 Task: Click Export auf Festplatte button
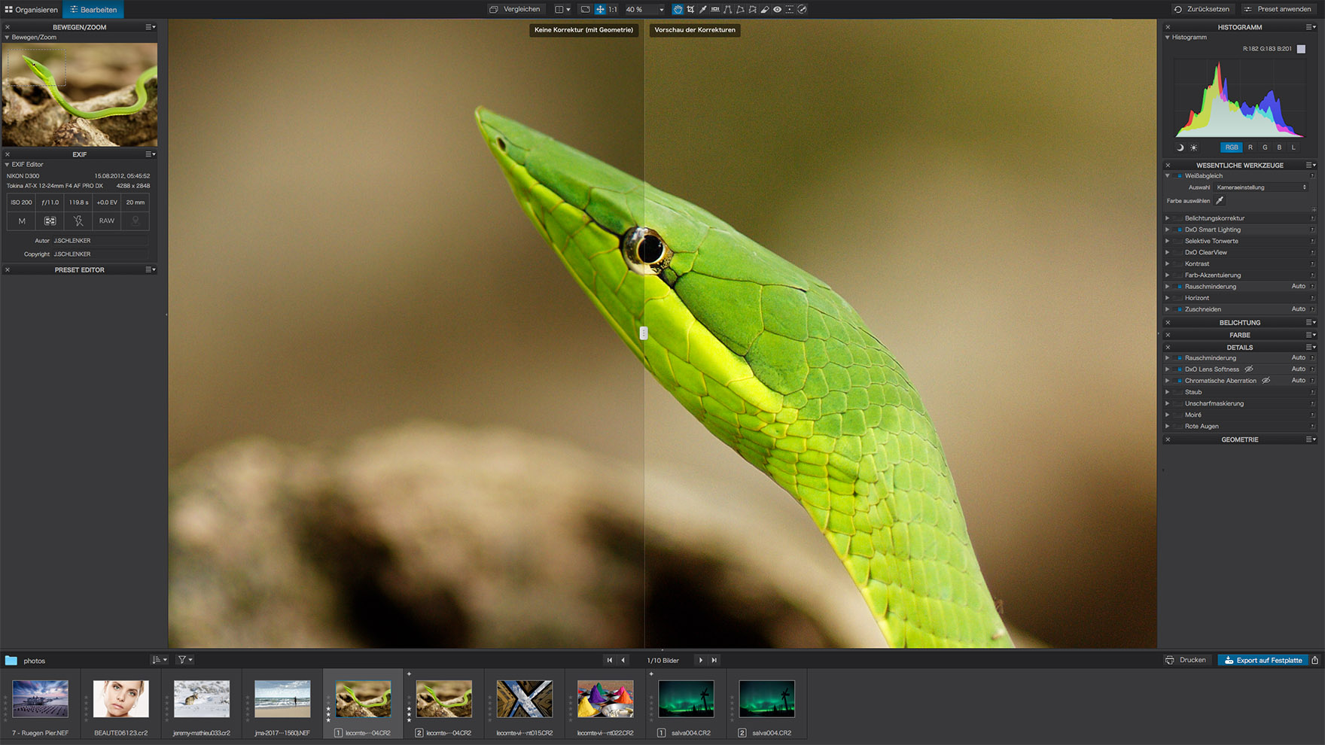click(1263, 660)
